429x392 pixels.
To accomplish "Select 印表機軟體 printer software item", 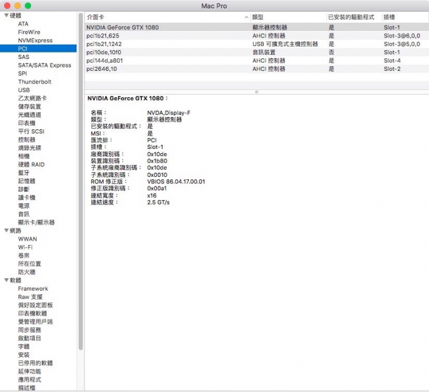I will pos(32,313).
